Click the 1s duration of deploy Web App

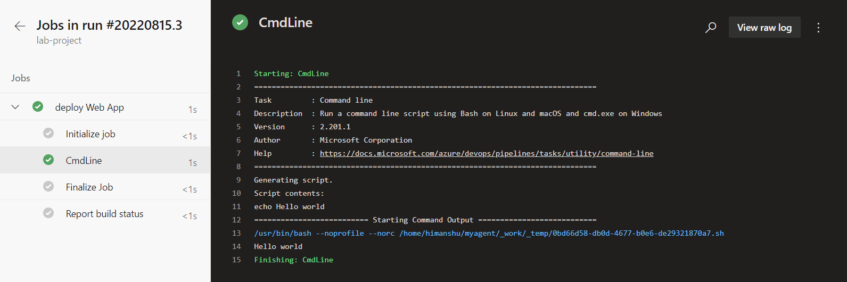[192, 110]
